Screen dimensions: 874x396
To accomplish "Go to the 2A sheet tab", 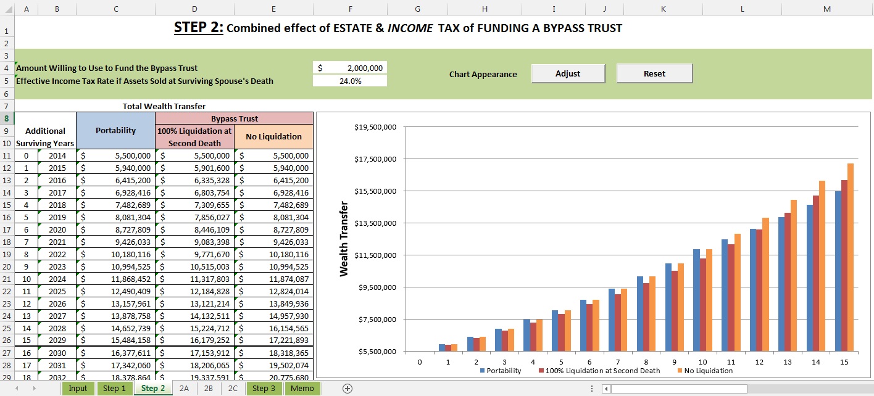I will (184, 389).
